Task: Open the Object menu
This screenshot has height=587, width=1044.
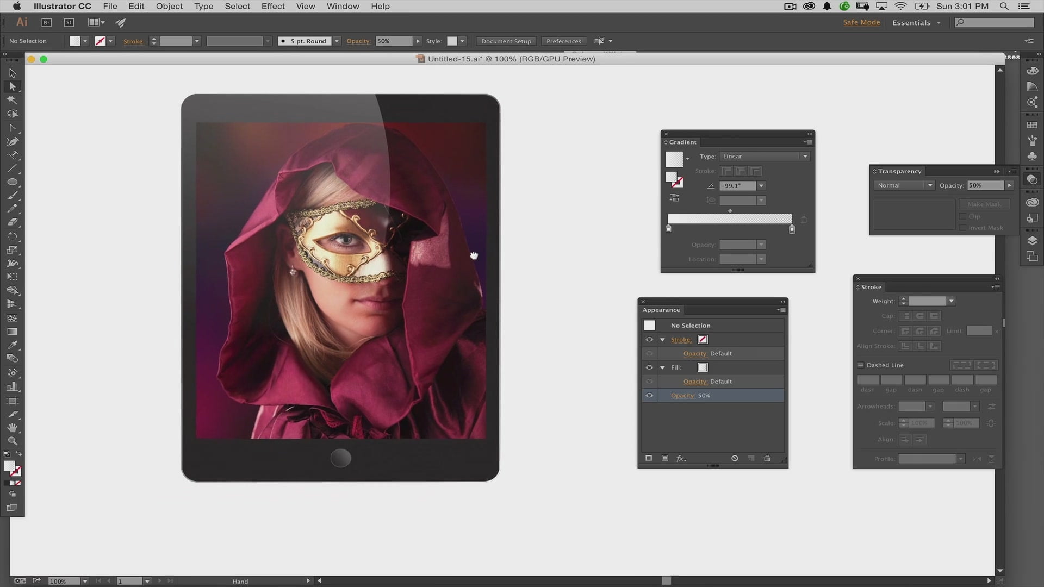Action: coord(169,6)
